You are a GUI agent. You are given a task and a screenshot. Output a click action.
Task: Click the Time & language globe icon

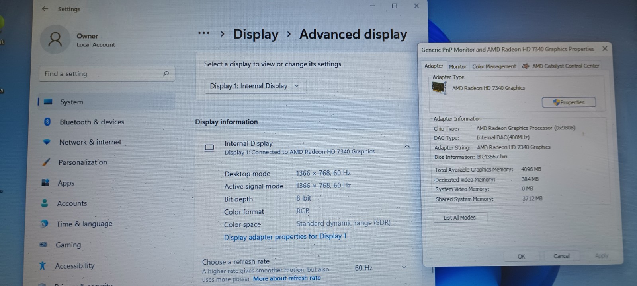tap(44, 224)
